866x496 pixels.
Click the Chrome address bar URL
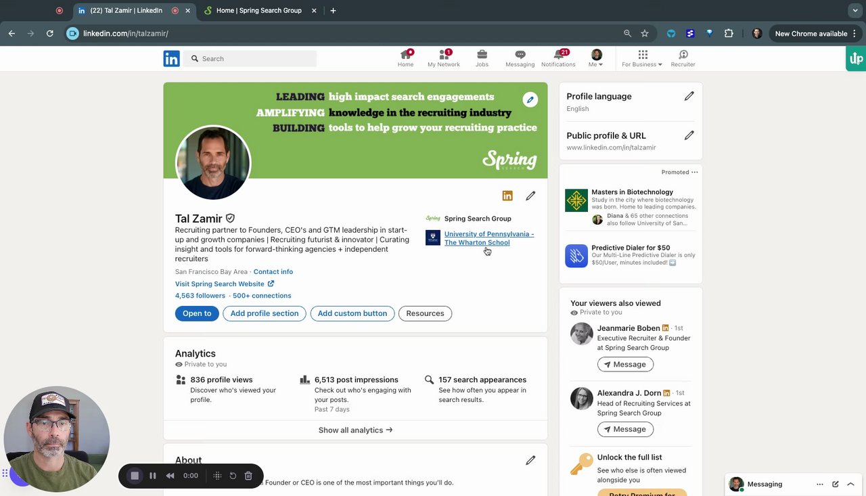[126, 33]
